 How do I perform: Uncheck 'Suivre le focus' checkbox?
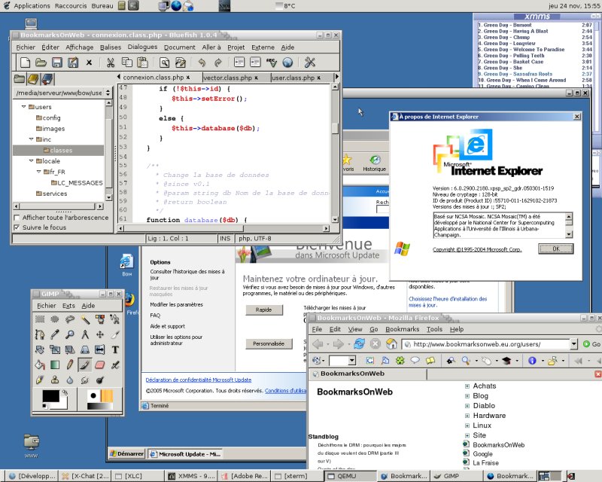point(17,227)
